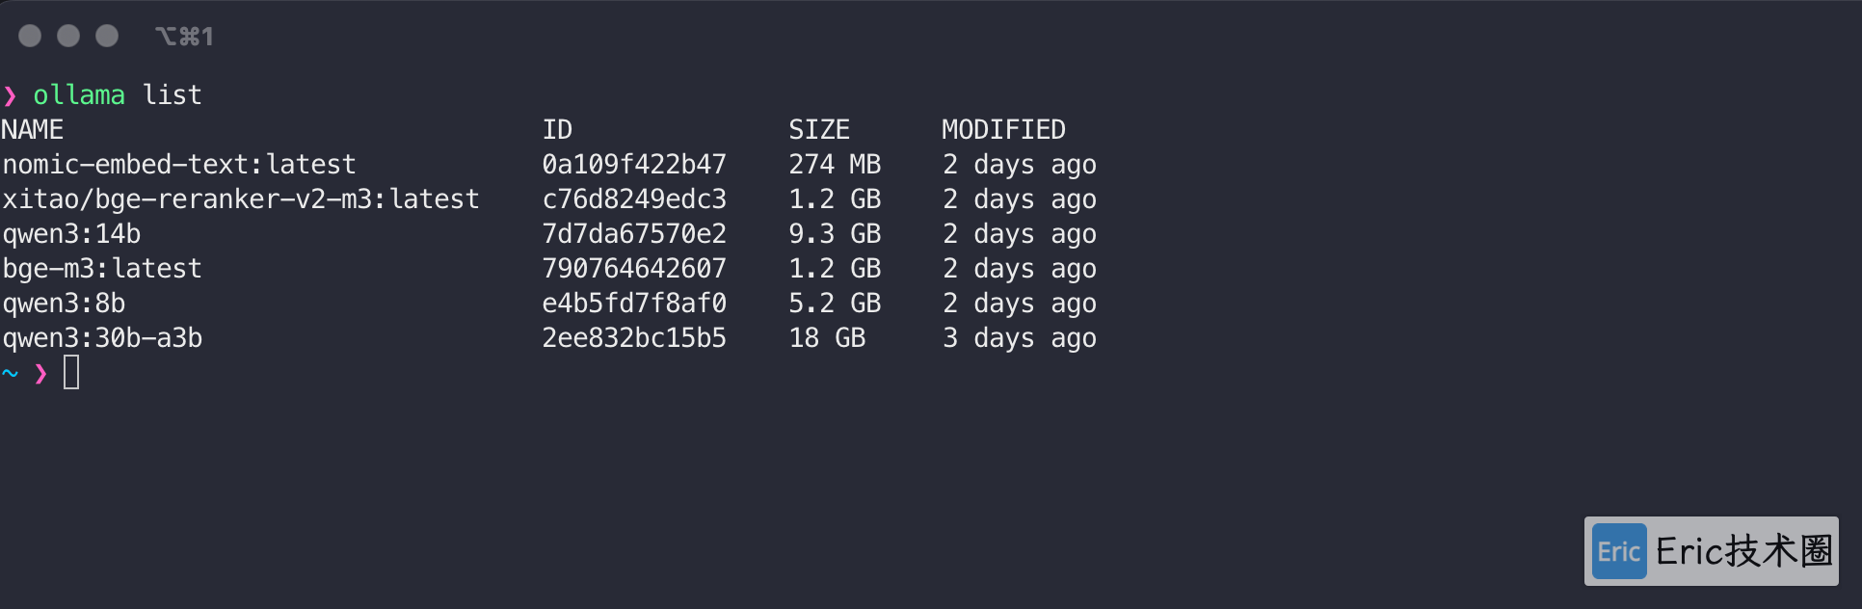Select xitao/bge-reranker-v2-m3:latest entry

point(241,199)
